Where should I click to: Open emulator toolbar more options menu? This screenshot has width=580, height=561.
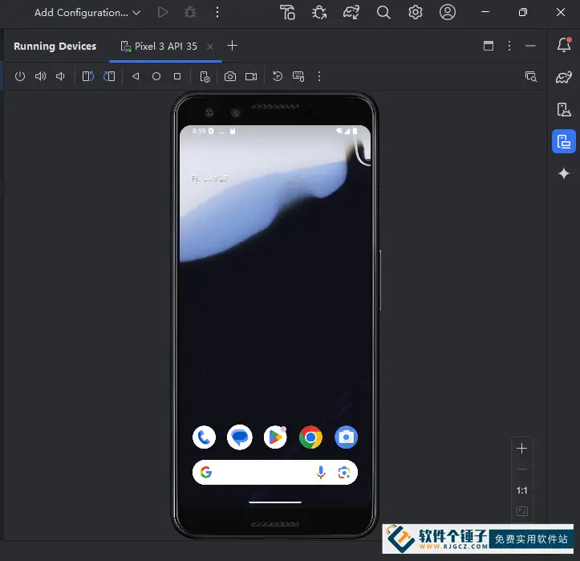coord(319,76)
